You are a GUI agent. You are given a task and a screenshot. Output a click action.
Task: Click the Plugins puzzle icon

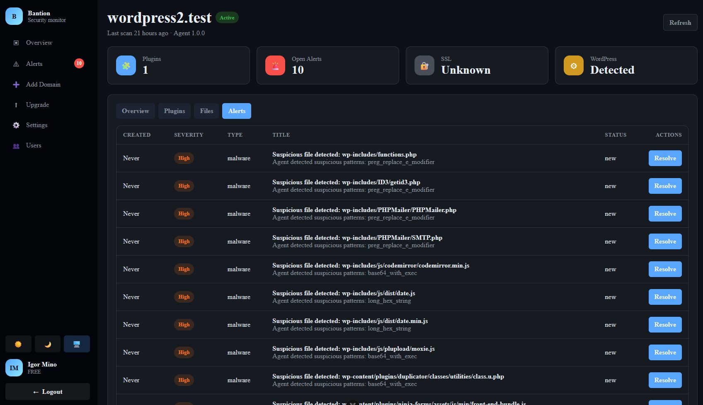(126, 65)
